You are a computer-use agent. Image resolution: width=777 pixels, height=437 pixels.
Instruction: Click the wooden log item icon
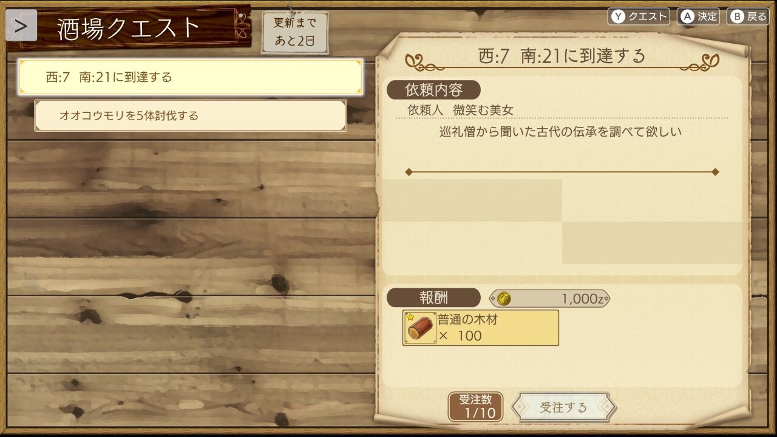click(419, 328)
